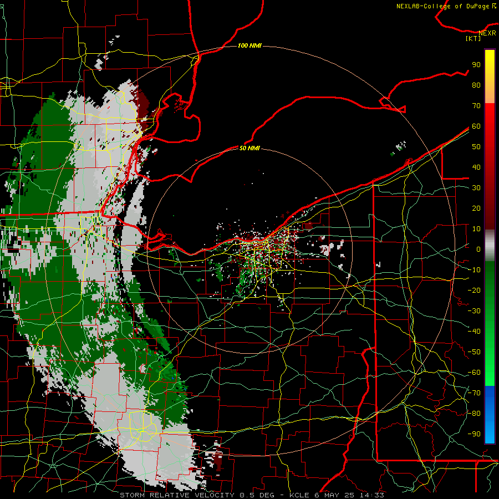This screenshot has height=499, width=499.
Task: Click the positive 90 value on the velocity scale
Action: 476,65
